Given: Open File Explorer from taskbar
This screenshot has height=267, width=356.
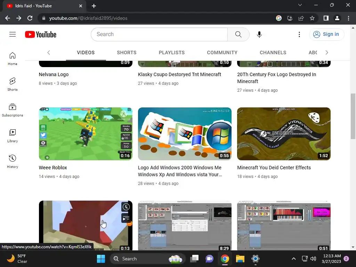Looking at the screenshot, I should [240, 259].
